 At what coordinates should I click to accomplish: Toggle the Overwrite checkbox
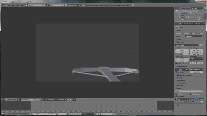[176, 94]
